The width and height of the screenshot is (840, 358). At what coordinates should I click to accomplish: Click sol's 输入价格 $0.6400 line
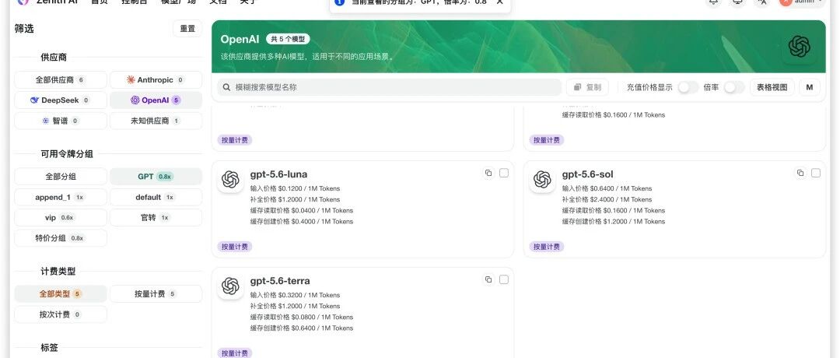(x=607, y=188)
